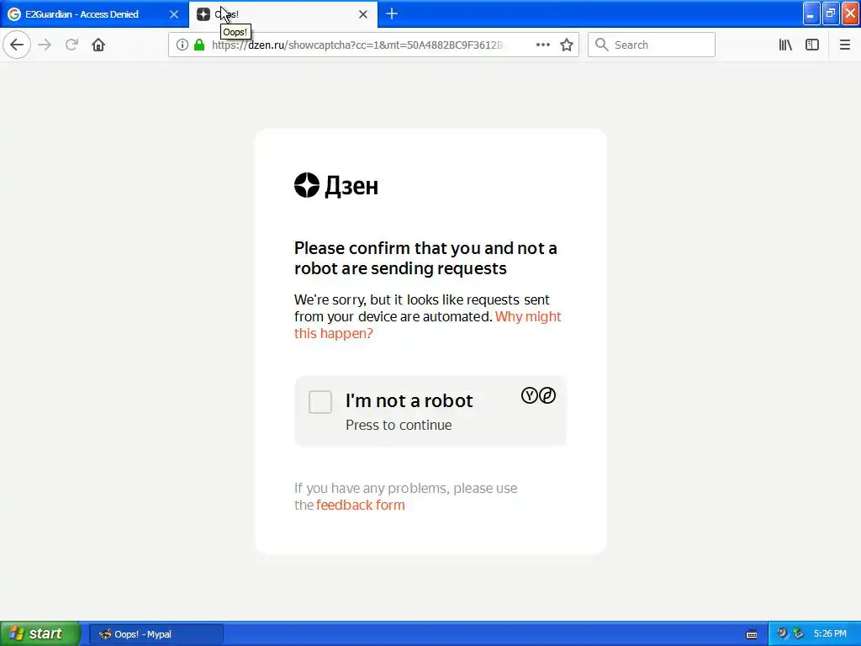Click the dzen.ru address bar URL
Image resolution: width=861 pixels, height=646 pixels.
point(357,45)
